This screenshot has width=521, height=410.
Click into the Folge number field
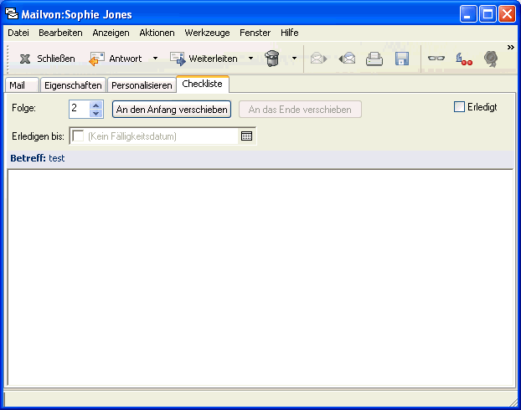tap(80, 109)
